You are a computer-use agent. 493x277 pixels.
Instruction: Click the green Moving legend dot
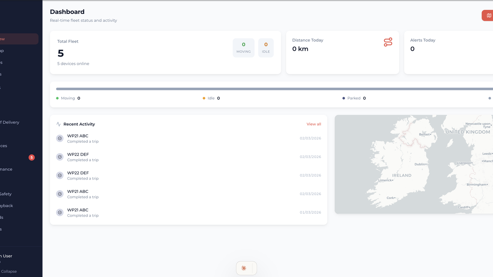(x=57, y=98)
